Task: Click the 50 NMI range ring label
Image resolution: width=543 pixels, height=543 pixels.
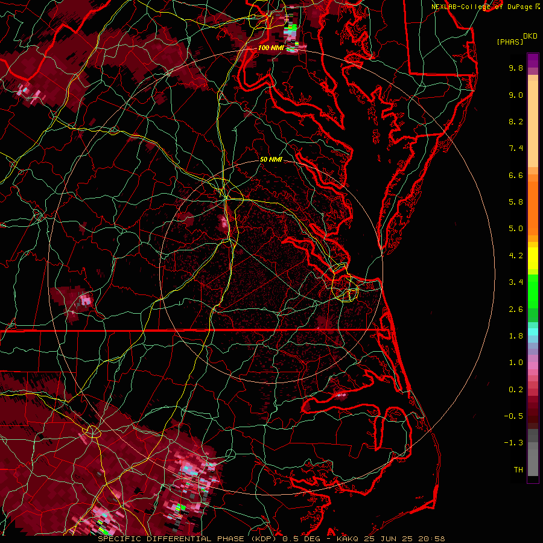Action: pyautogui.click(x=271, y=159)
